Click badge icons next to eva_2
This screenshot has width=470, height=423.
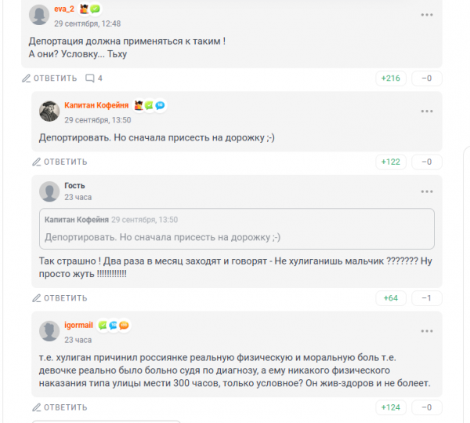coord(89,9)
